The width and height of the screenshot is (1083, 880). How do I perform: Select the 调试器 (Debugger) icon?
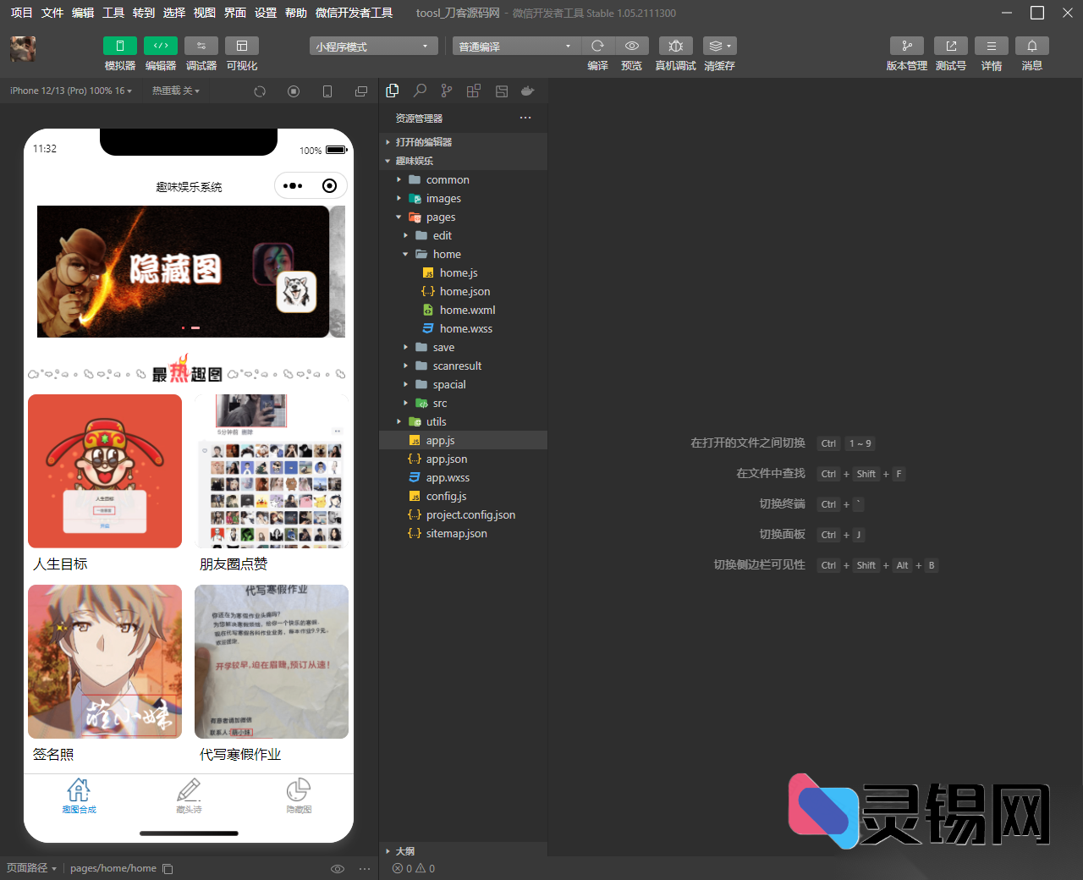tap(201, 46)
